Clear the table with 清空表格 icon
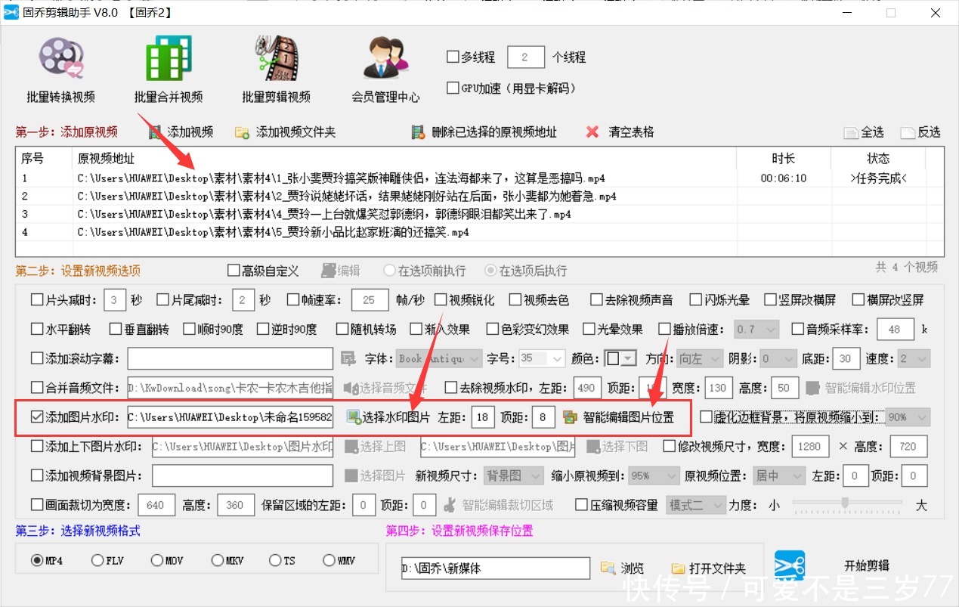The width and height of the screenshot is (959, 607). tap(594, 132)
